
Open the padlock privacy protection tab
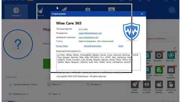pyautogui.click(x=88, y=9)
